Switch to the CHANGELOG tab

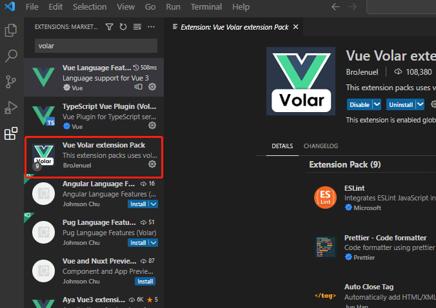(321, 146)
